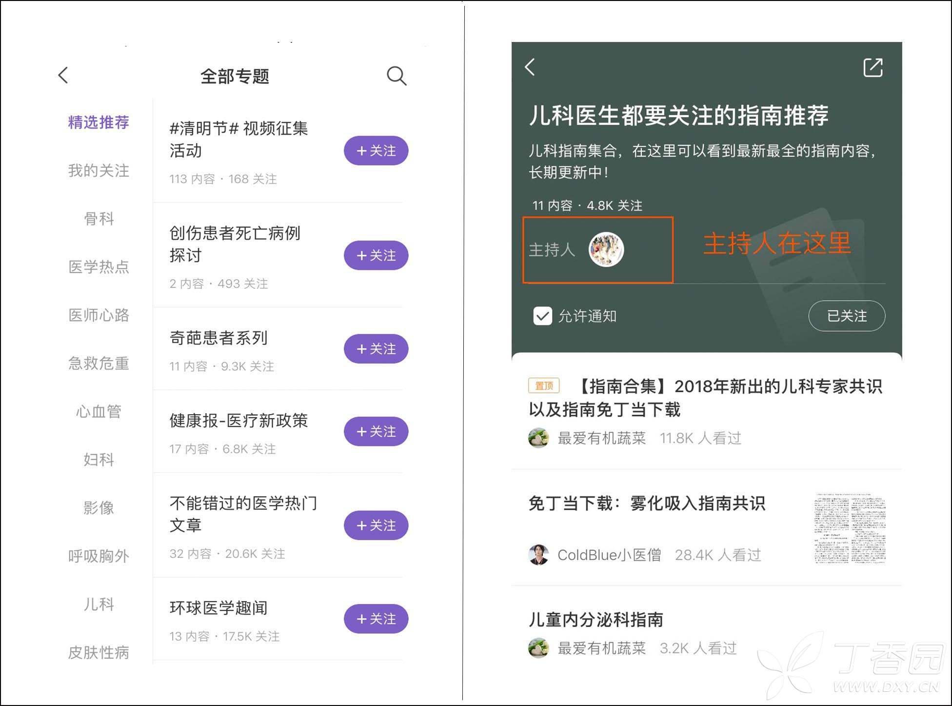Click the 11 内容 · 4.8K 关注 stats
Screen dimensions: 952x706
tap(587, 205)
